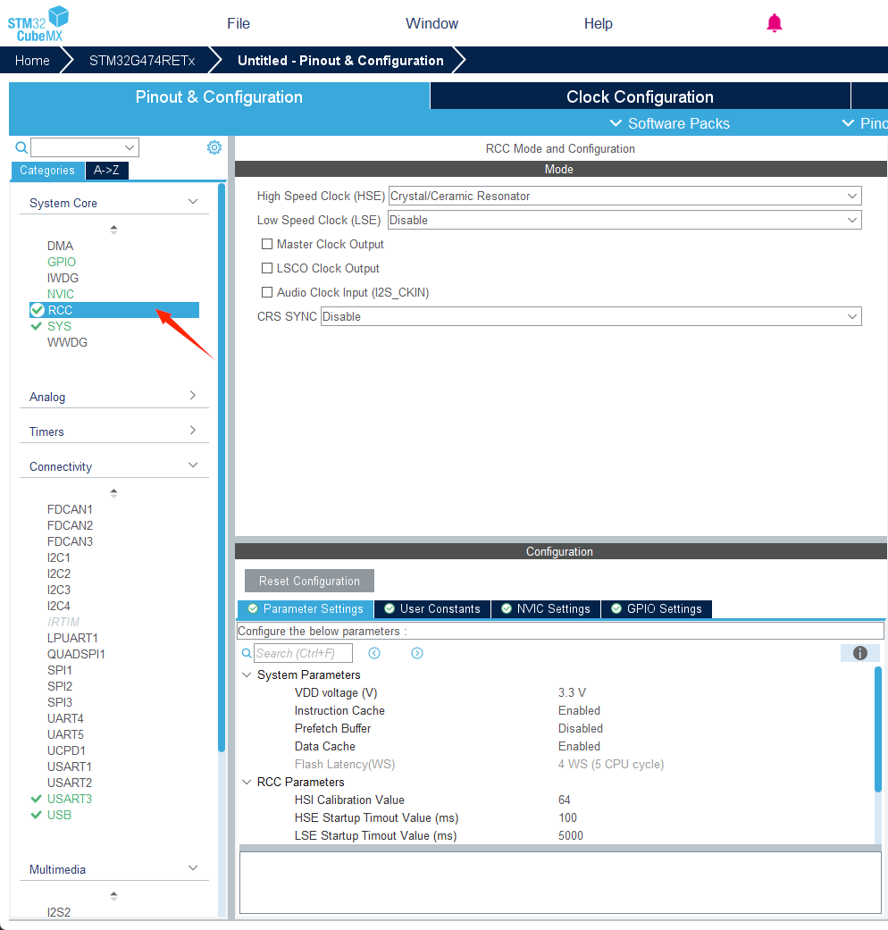The width and height of the screenshot is (888, 930).
Task: Click the green checkmark next to SYS
Action: click(37, 326)
